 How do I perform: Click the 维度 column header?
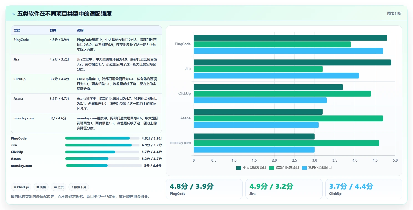click(17, 30)
